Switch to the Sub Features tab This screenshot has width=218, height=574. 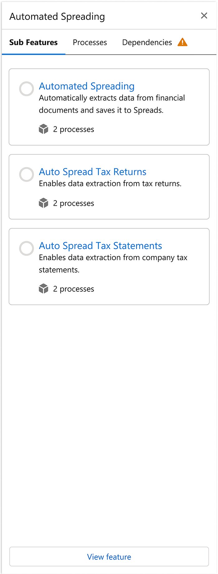pyautogui.click(x=33, y=42)
